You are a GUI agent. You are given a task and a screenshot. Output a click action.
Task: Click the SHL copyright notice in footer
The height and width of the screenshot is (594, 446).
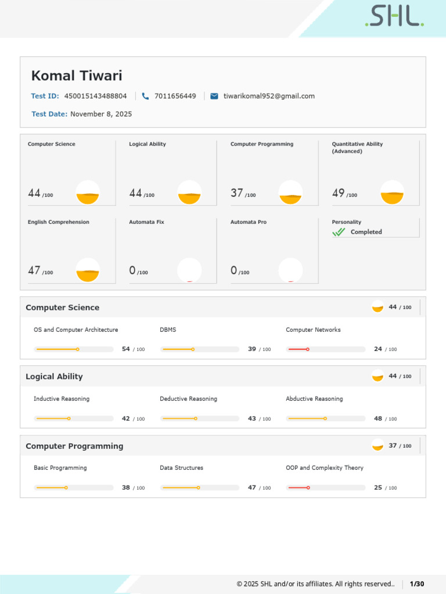315,584
